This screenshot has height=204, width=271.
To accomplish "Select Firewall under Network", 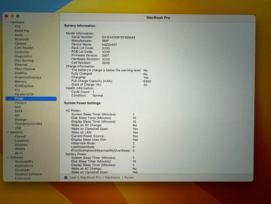I will tap(20, 136).
